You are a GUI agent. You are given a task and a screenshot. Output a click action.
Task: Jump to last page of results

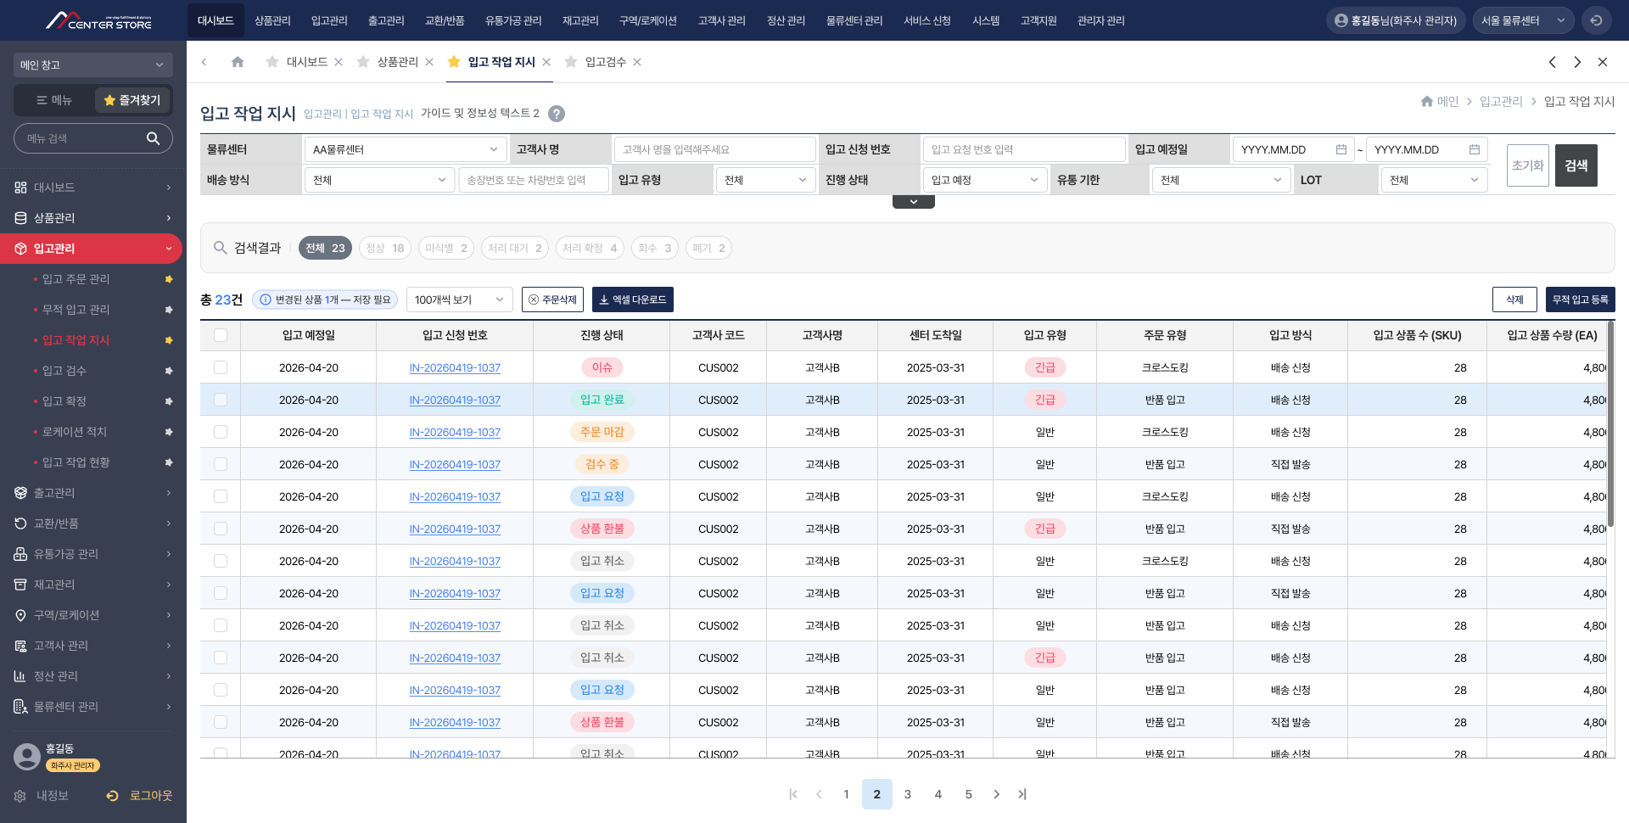tap(1022, 794)
